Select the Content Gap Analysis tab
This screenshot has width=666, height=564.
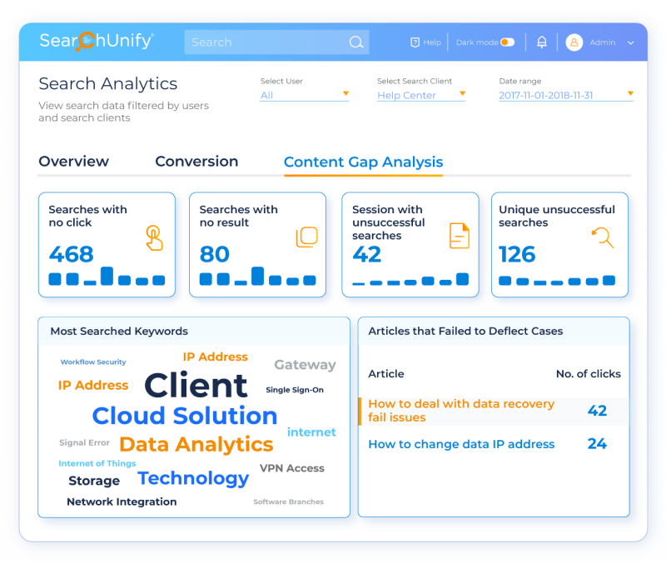(363, 162)
